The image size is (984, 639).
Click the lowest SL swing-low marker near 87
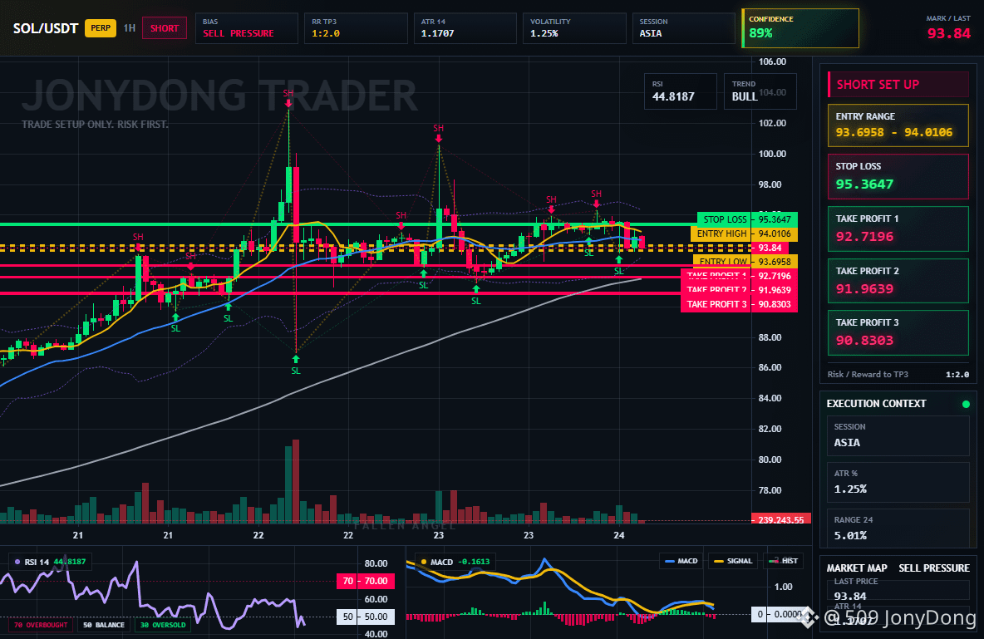(296, 366)
